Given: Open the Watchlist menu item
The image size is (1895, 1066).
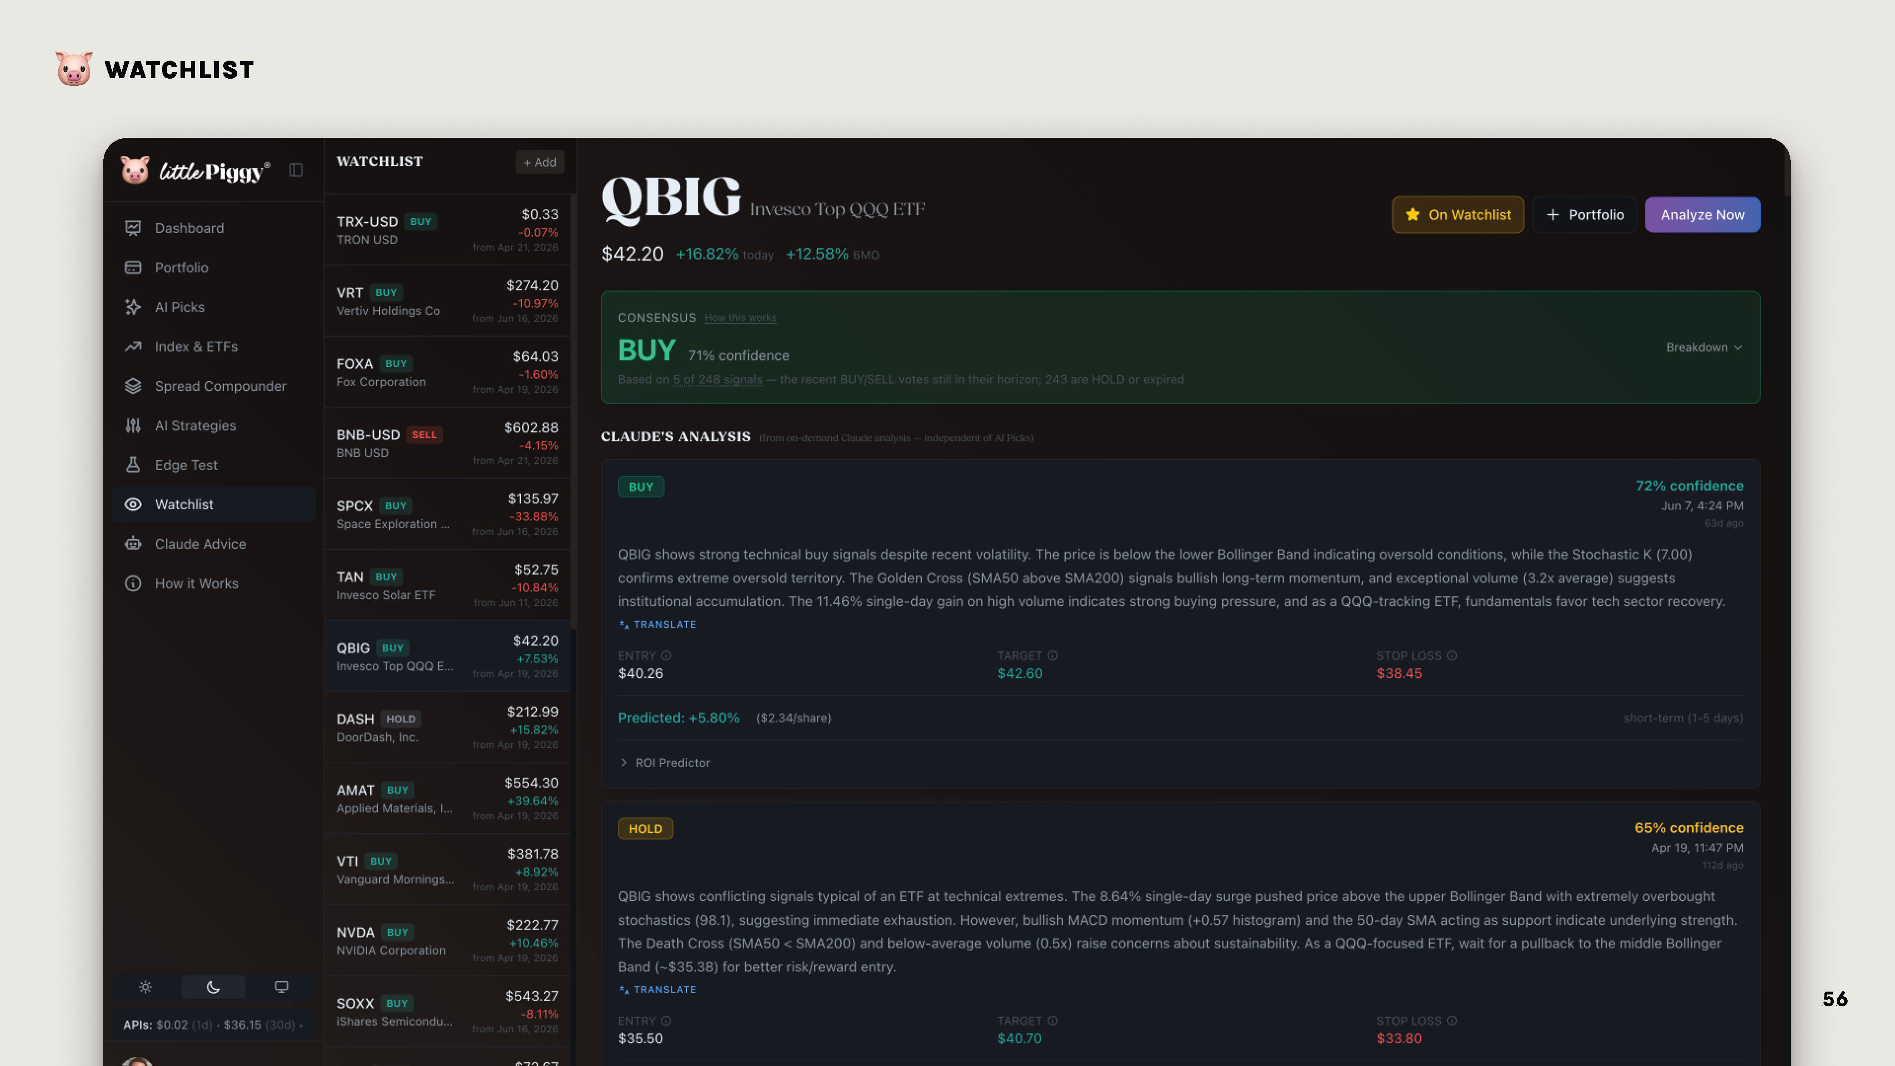Looking at the screenshot, I should 213,505.
